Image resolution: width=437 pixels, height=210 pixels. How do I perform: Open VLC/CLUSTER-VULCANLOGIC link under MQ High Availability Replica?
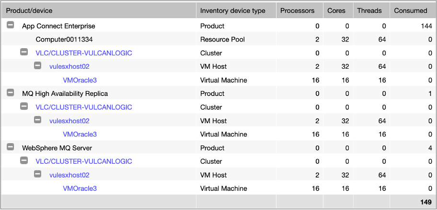tap(83, 107)
